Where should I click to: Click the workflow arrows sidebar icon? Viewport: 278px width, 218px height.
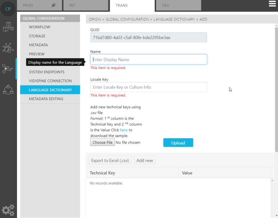tap(7, 69)
